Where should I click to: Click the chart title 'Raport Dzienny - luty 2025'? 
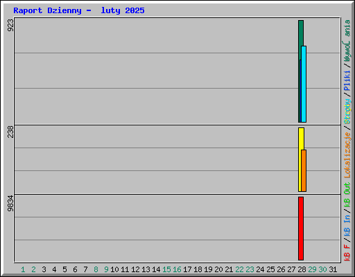coord(79,10)
